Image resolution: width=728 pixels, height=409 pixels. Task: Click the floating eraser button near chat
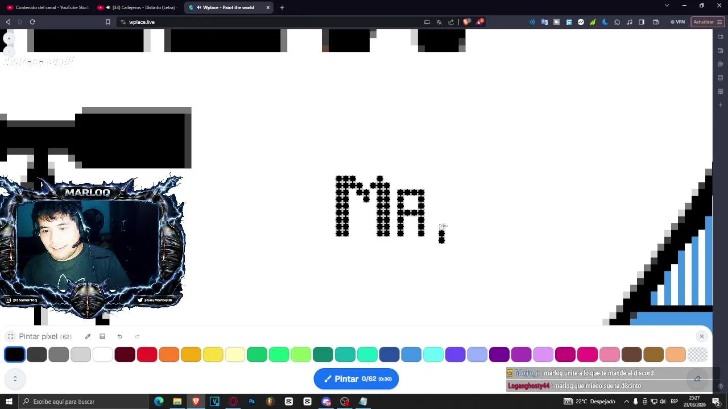click(x=697, y=379)
